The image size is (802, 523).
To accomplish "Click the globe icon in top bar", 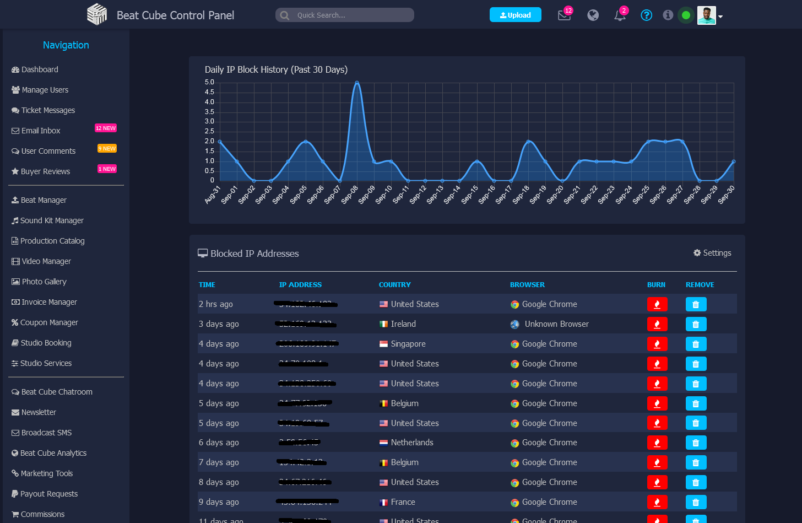I will tap(593, 15).
